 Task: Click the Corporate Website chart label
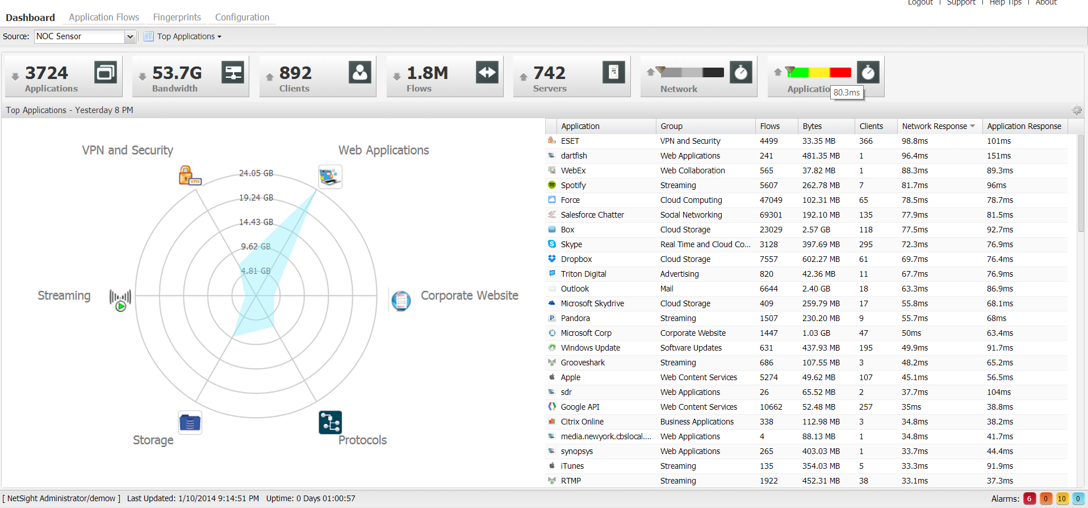(x=470, y=295)
